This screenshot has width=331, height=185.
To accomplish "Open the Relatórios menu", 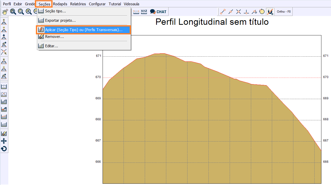I will point(78,4).
